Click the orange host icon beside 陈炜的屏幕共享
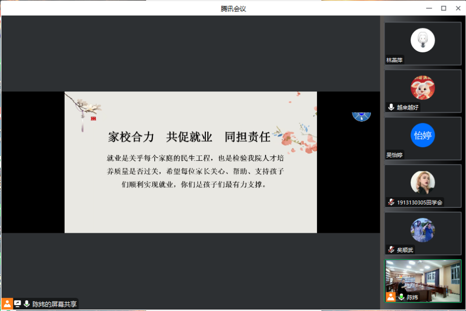The image size is (466, 311). click(7, 304)
